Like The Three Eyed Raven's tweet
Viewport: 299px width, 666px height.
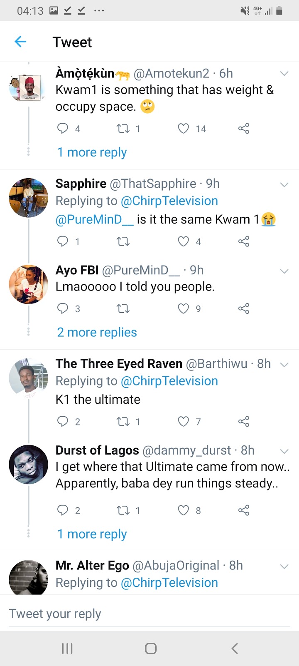click(x=184, y=422)
